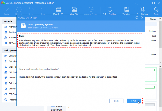This screenshot has height=111, width=162.
Task: Click down arrow of partition list scrollbar
Action: tap(160, 62)
